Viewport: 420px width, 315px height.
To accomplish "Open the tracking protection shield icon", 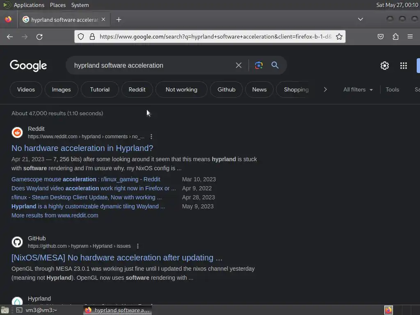I will (x=81, y=37).
